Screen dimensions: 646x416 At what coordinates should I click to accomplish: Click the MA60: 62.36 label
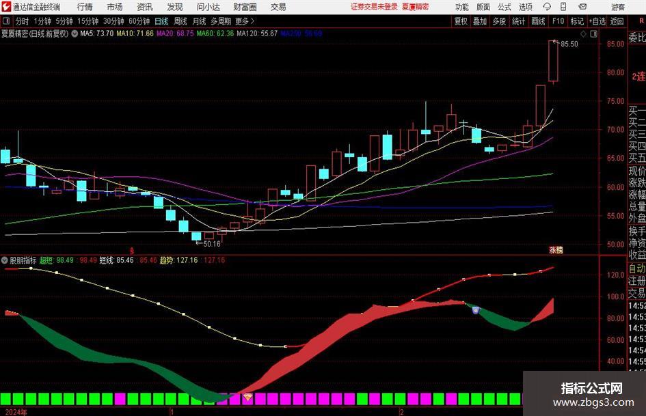(215, 33)
